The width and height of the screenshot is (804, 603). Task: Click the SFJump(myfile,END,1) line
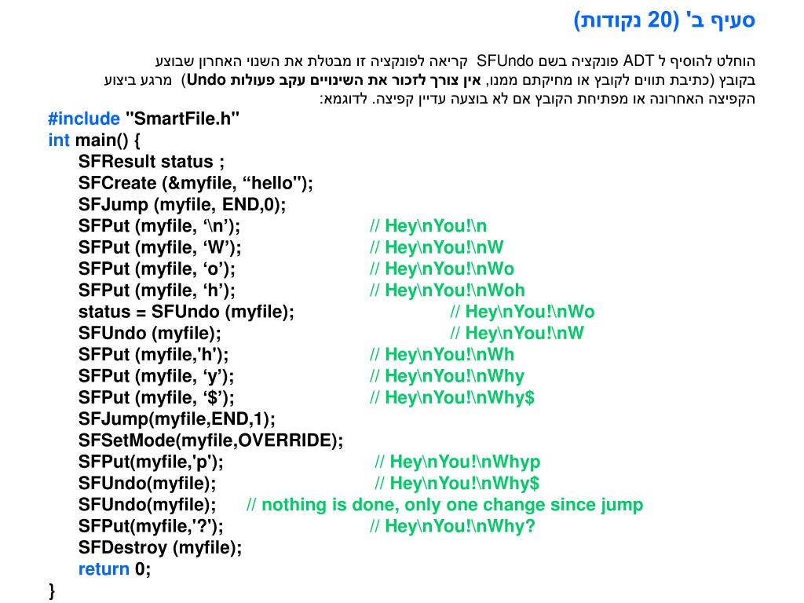177,419
